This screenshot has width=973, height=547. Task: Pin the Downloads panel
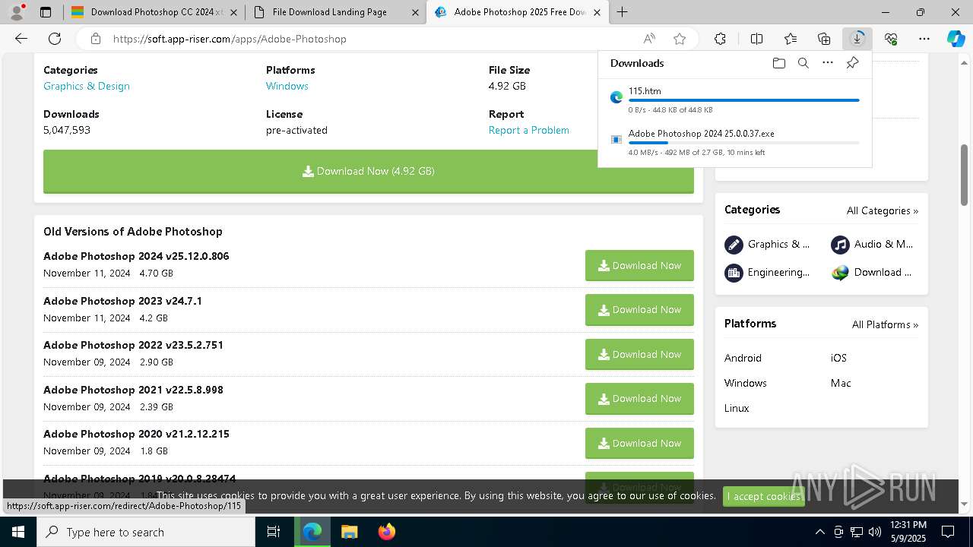[852, 63]
